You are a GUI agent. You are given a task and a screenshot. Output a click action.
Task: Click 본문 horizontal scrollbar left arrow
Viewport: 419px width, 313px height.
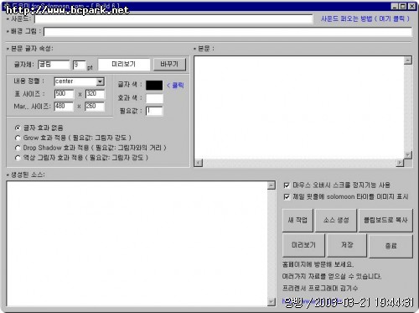199,163
